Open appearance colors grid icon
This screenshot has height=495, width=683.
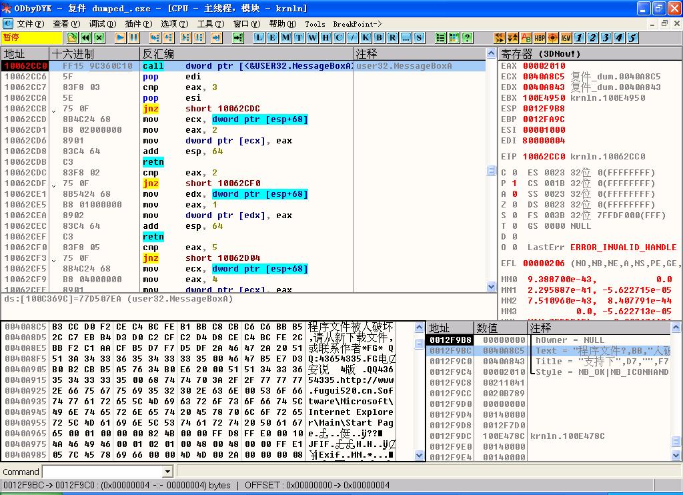(454, 38)
